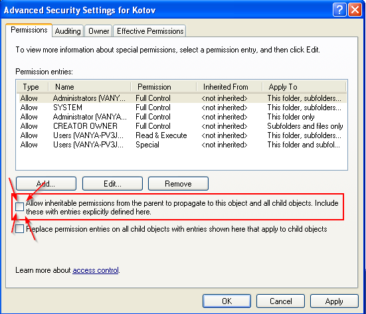
Task: Enable allow inheritable permissions checkbox
Action: click(x=19, y=206)
